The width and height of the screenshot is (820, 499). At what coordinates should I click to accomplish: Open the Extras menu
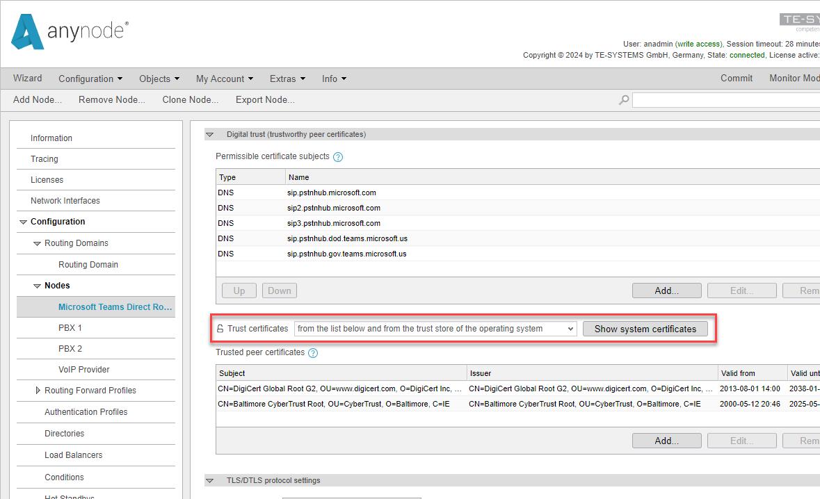287,79
